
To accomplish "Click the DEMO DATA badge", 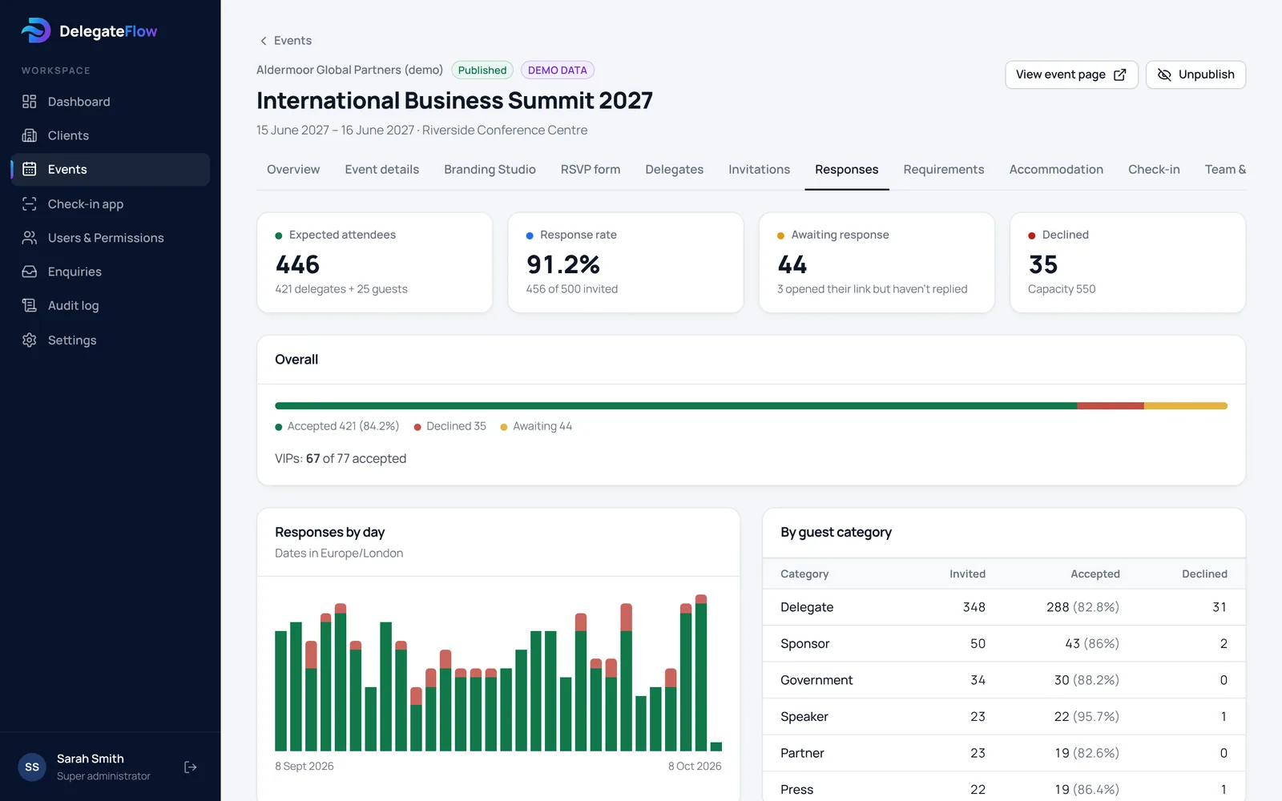I will 558,70.
